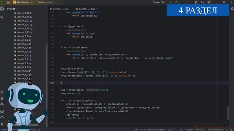Open Search Everywhere magnifier
The height and width of the screenshot is (131, 234).
click(x=202, y=2)
